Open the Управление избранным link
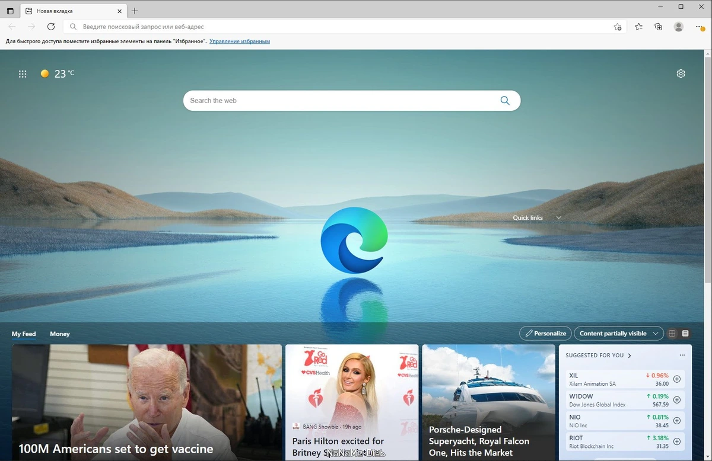Viewport: 712px width, 461px height. click(240, 41)
